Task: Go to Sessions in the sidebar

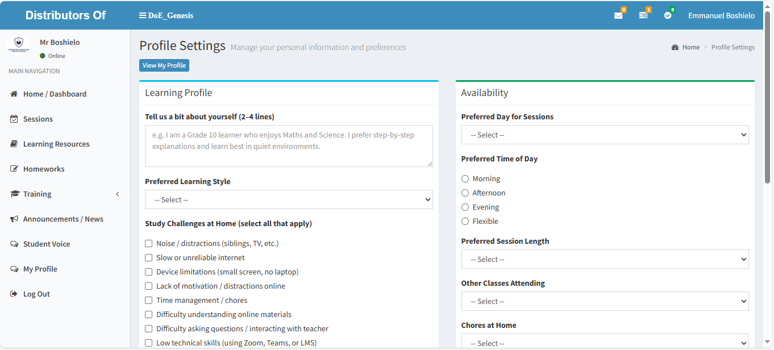Action: click(38, 119)
